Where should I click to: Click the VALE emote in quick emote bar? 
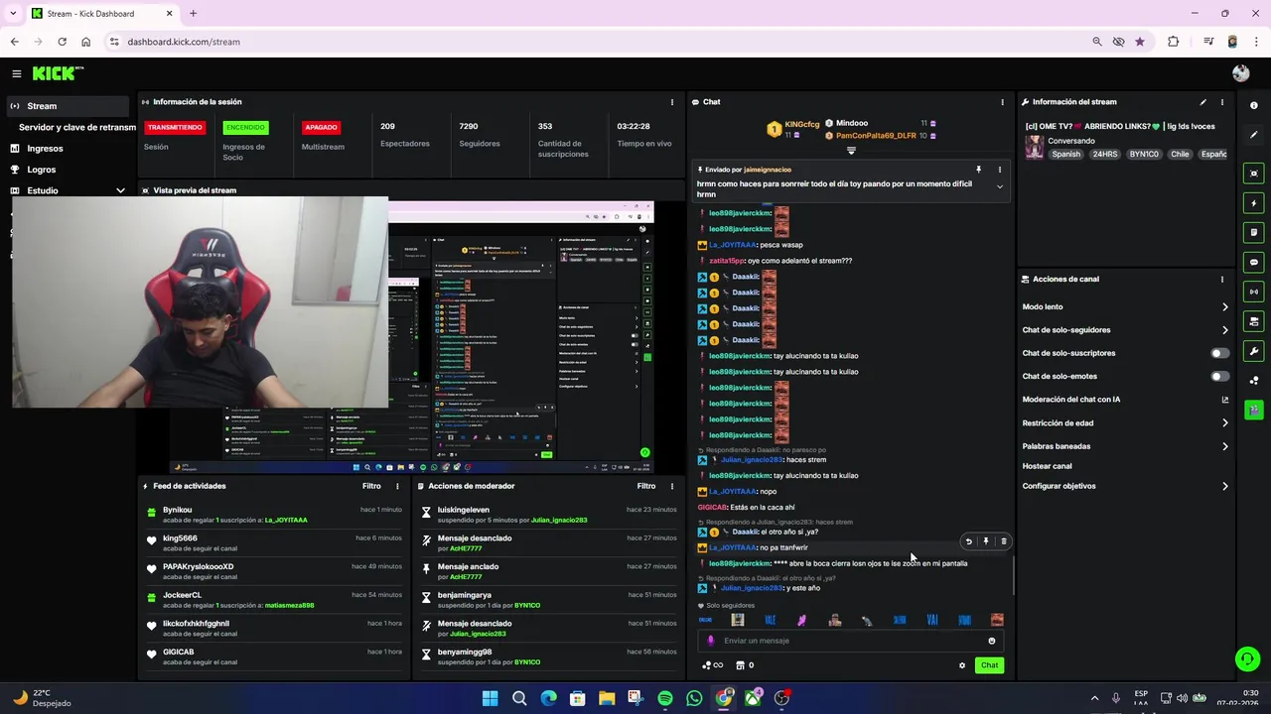[x=770, y=620]
